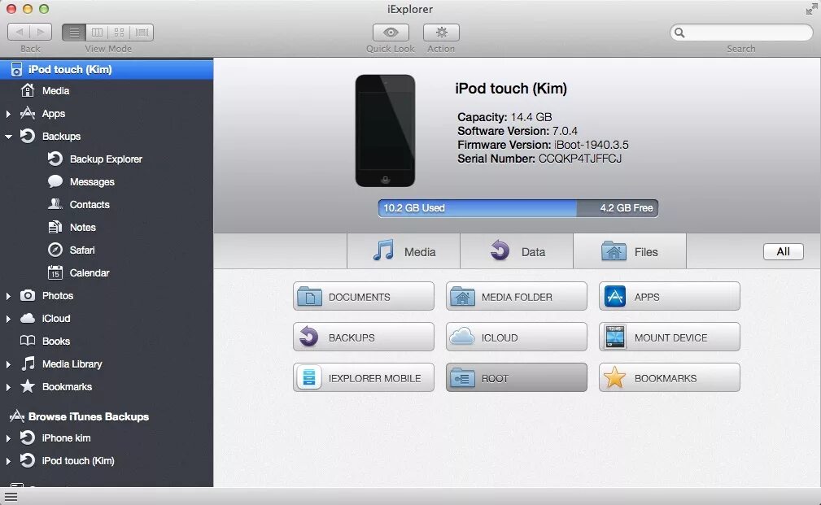Go forward with the right arrow button
Image resolution: width=821 pixels, height=505 pixels.
[x=41, y=33]
